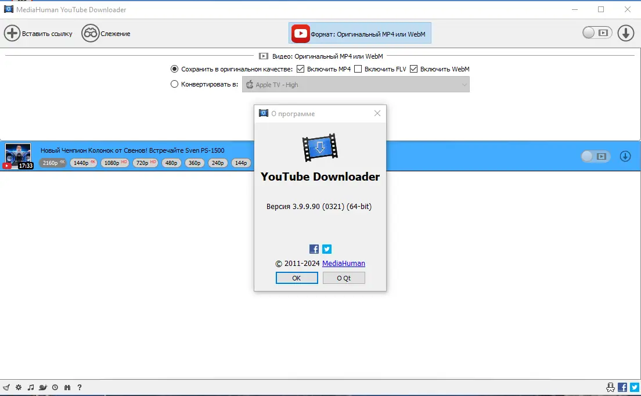Click the bottom-right Facebook icon
Viewport: 641px width, 396px height.
click(x=622, y=387)
